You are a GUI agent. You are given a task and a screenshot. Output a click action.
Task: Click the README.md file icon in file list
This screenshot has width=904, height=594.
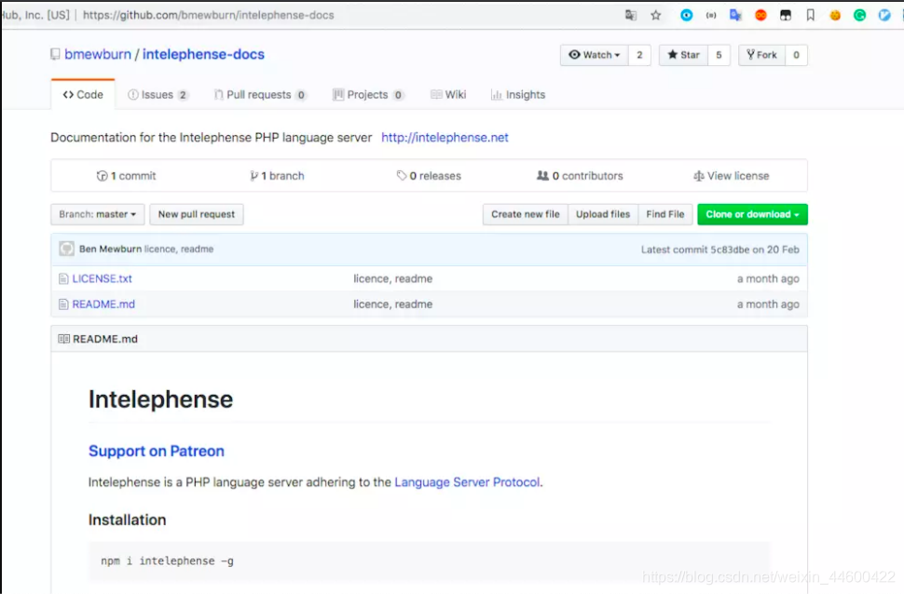pos(63,304)
